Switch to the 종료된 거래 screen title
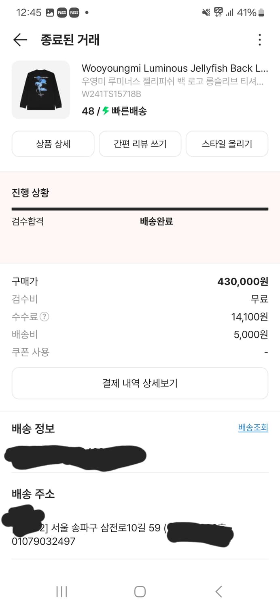 69,40
